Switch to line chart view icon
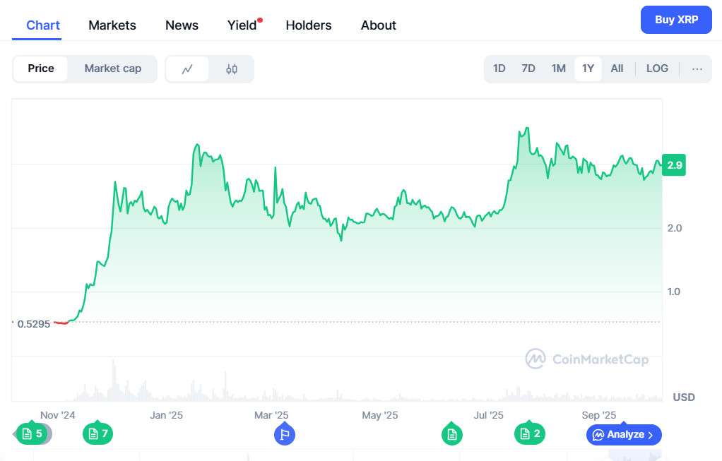The width and height of the screenshot is (722, 461). pos(187,69)
